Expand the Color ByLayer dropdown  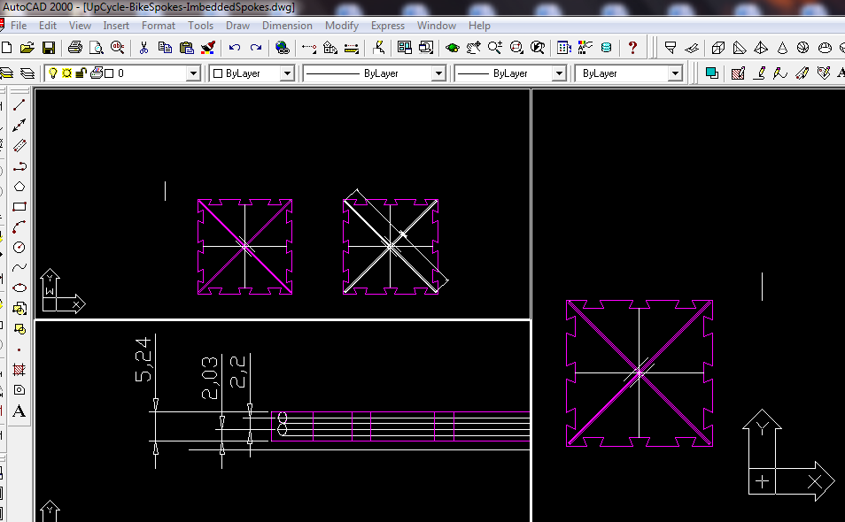pyautogui.click(x=287, y=73)
